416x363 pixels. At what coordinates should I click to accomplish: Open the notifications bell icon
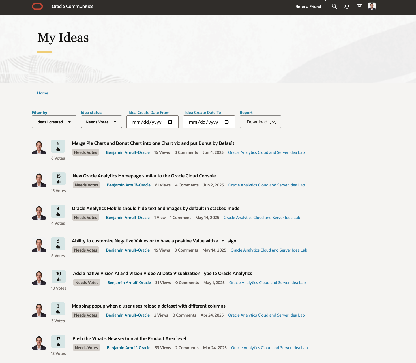point(347,6)
